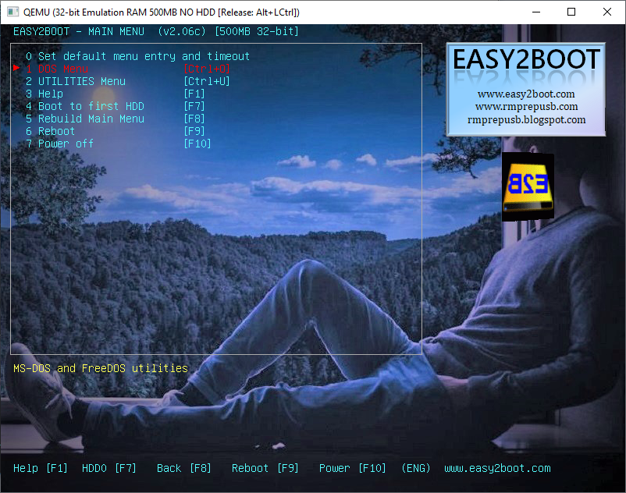Viewport: 626px width, 493px height.
Task: Click the (ENG) language indicator
Action: point(416,468)
